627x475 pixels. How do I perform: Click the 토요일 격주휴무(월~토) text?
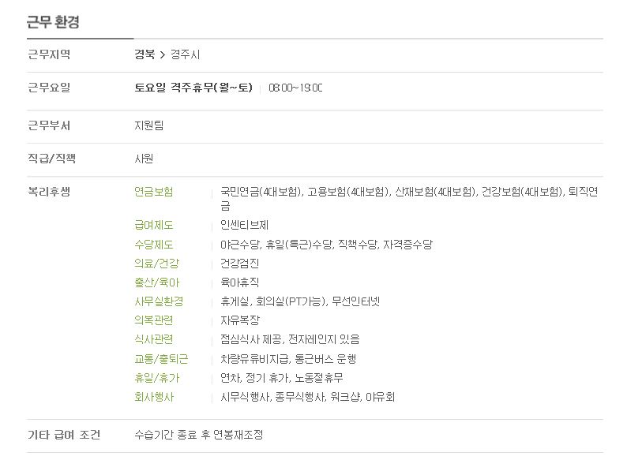pyautogui.click(x=193, y=88)
